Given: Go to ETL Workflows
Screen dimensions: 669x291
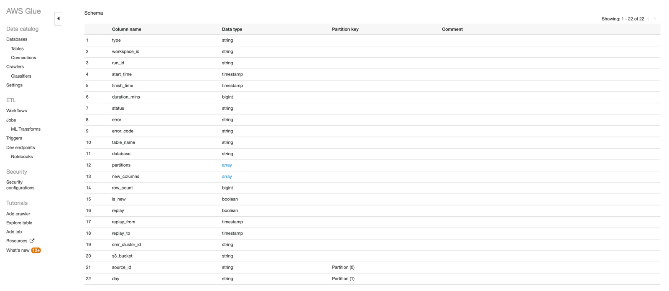Looking at the screenshot, I should click(16, 111).
